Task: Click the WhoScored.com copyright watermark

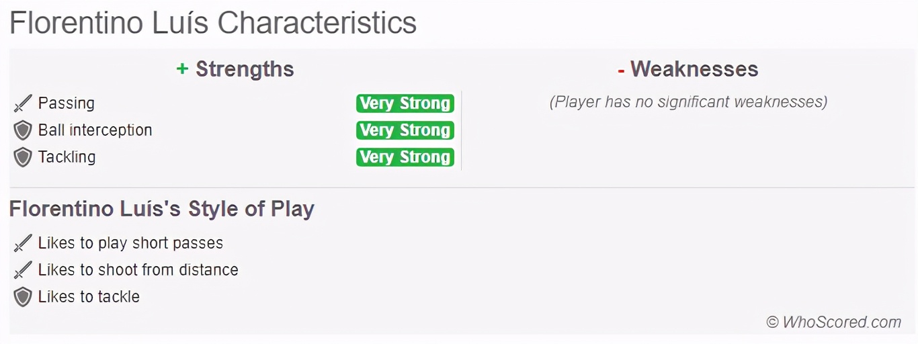Action: (x=833, y=322)
